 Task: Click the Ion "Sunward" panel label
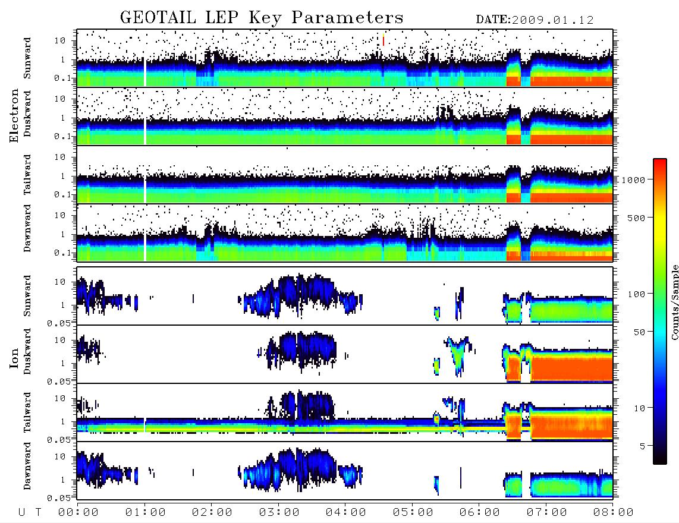pyautogui.click(x=27, y=295)
